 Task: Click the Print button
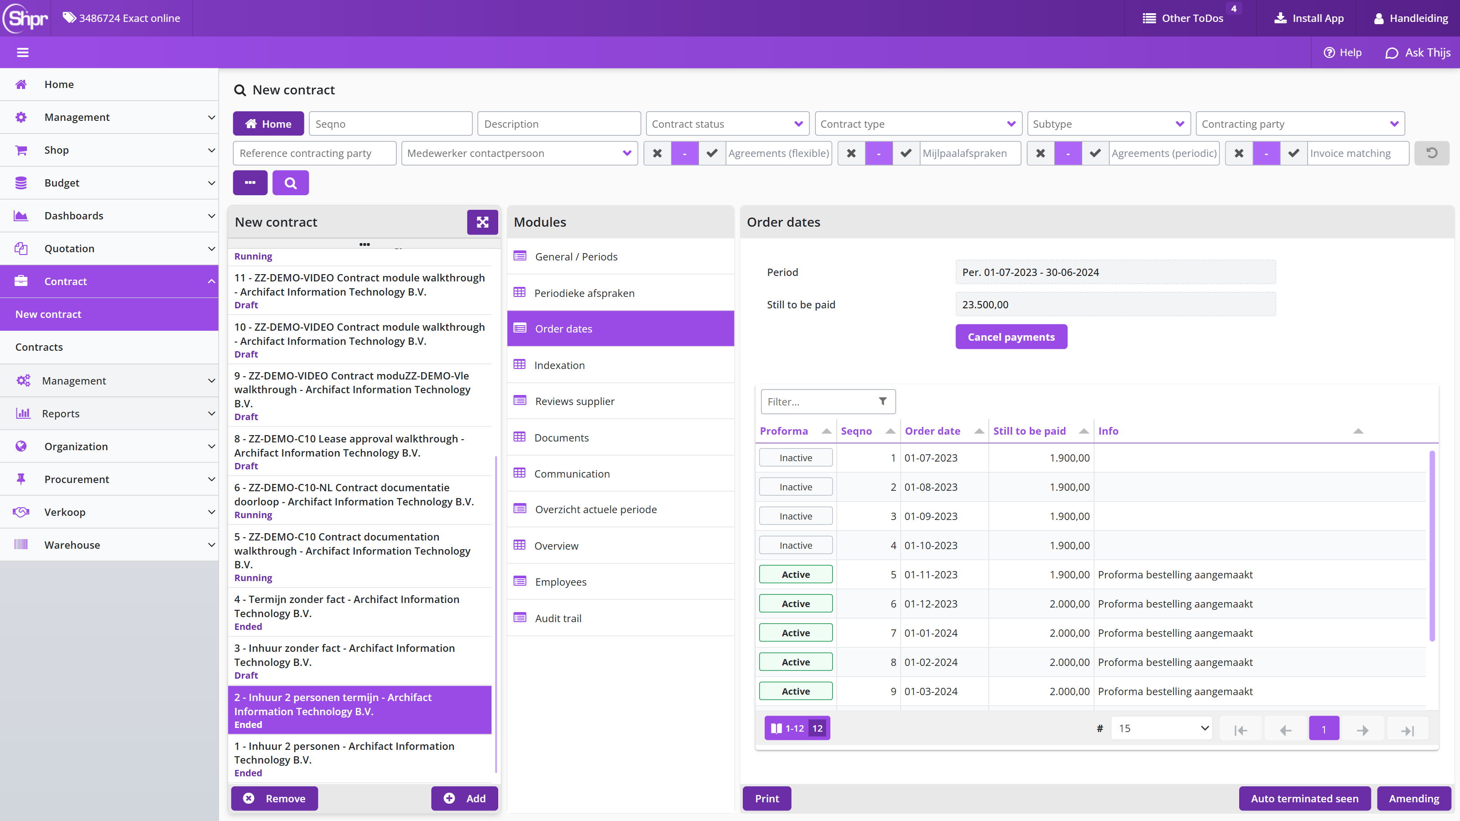767,798
